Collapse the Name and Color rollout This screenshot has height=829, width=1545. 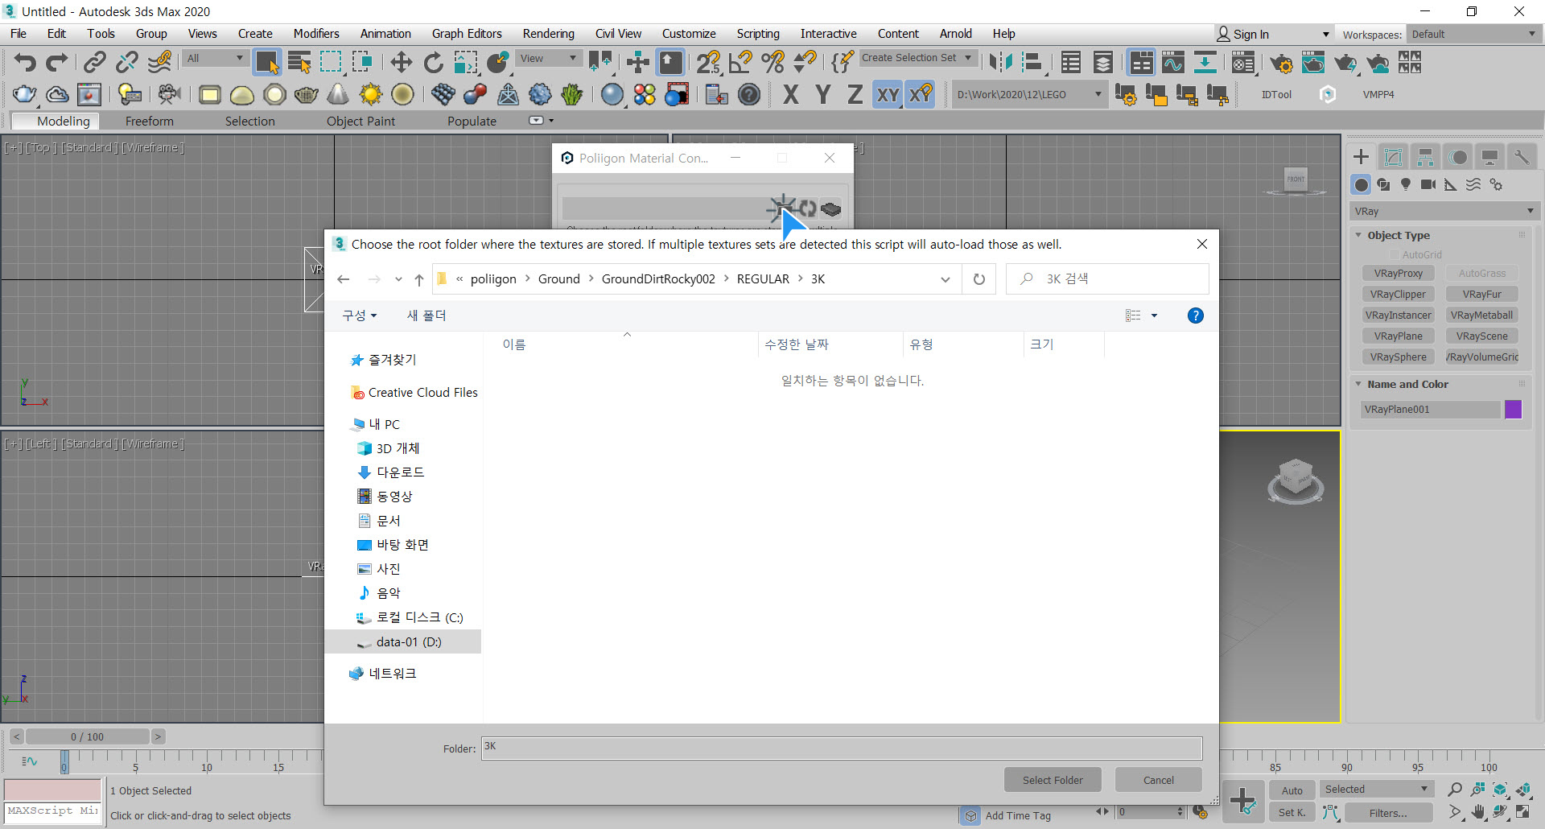(1407, 385)
